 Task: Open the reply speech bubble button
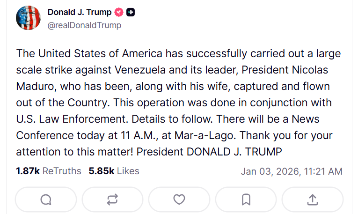click(46, 200)
